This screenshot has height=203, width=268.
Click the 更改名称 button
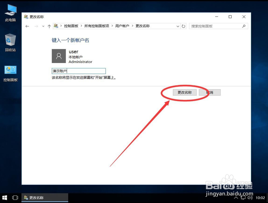184,92
